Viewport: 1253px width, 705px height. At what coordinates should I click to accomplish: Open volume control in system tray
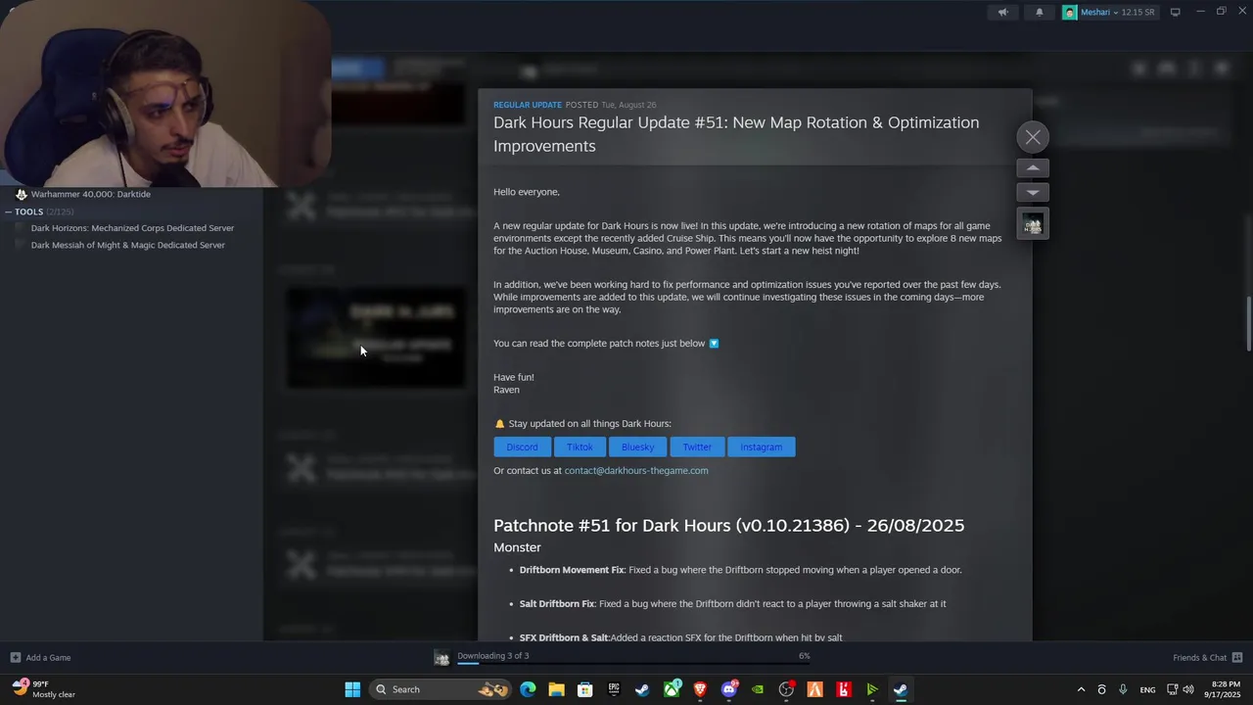click(1188, 689)
